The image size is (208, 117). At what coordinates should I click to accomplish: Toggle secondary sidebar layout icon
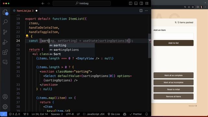pyautogui.click(x=141, y=4)
